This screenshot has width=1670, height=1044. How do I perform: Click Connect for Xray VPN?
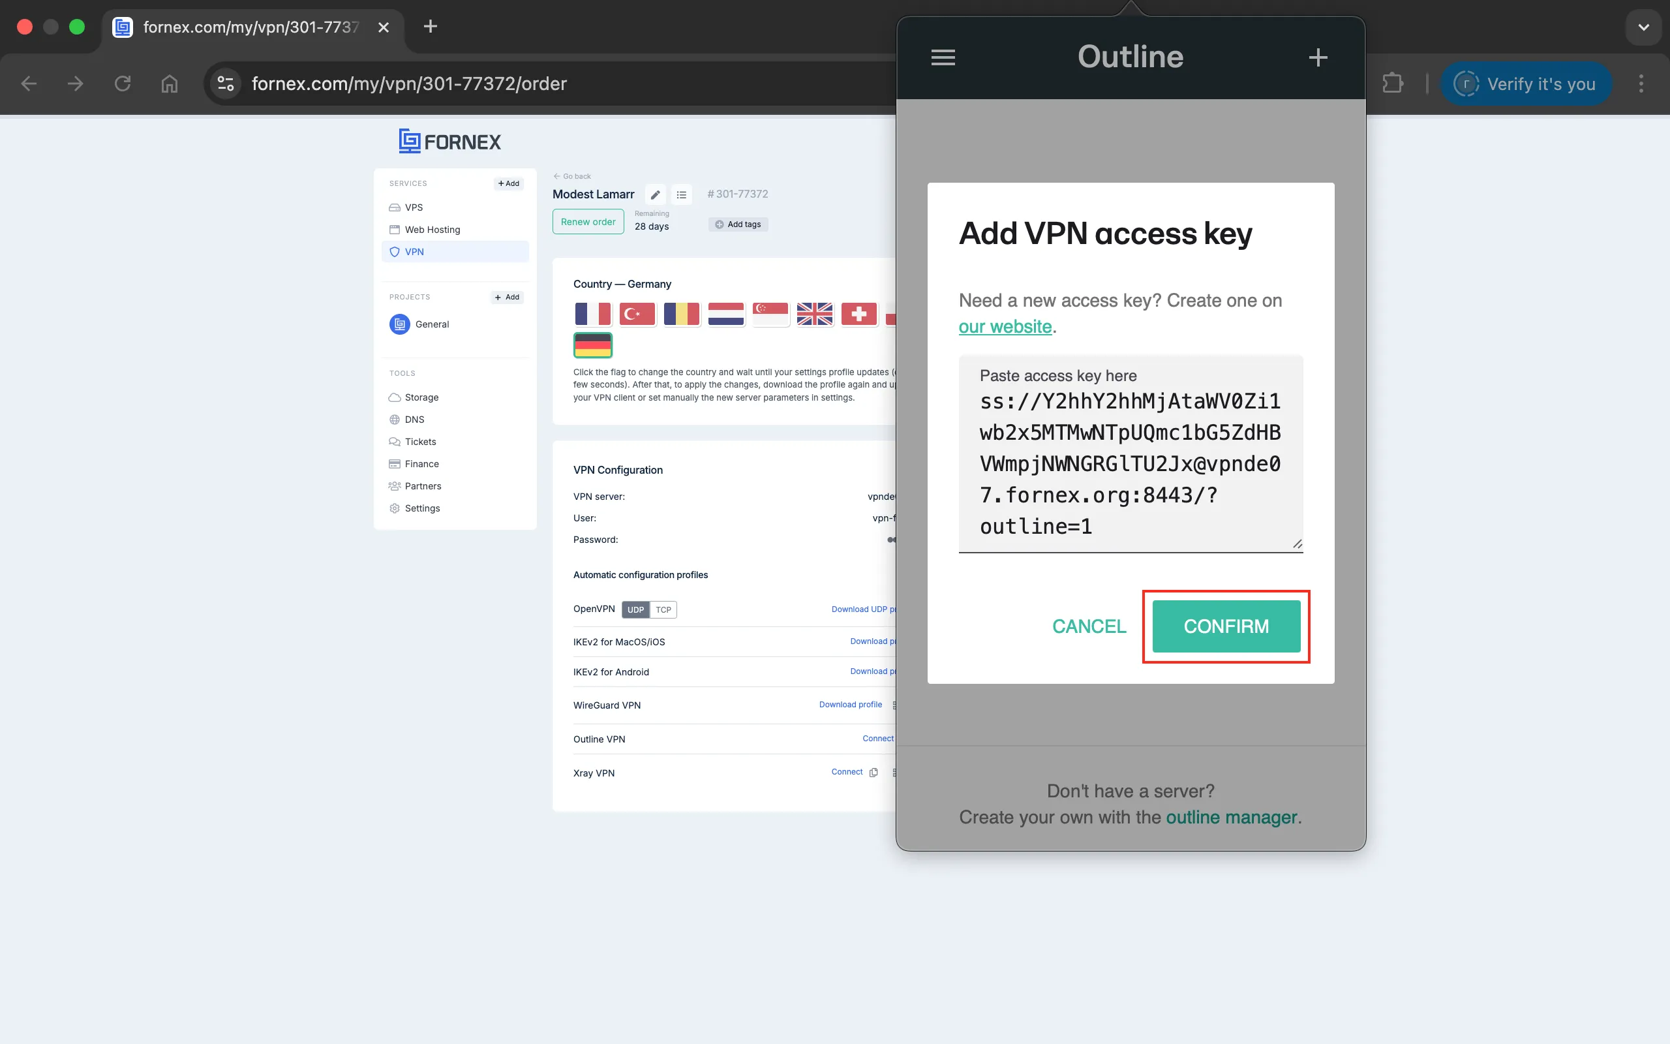point(847,772)
